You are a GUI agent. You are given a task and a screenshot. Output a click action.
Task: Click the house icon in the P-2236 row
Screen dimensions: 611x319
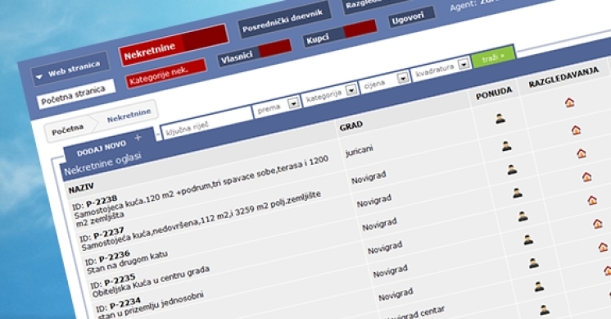point(582,153)
